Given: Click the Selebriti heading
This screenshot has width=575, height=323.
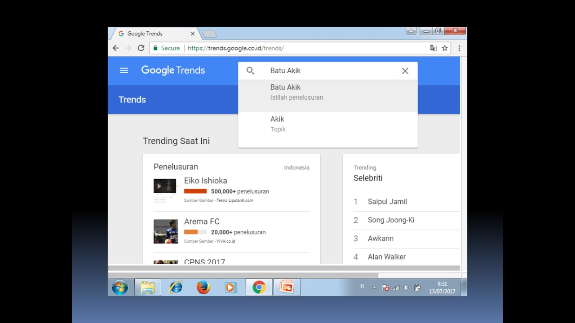Looking at the screenshot, I should pyautogui.click(x=368, y=178).
